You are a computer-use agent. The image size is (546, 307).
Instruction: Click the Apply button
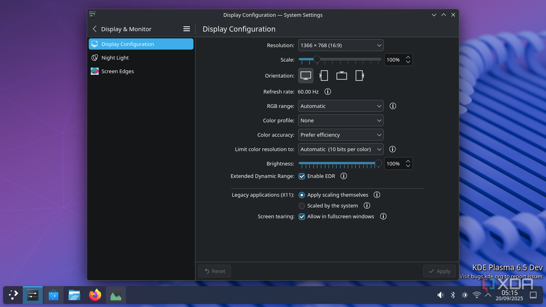click(440, 271)
